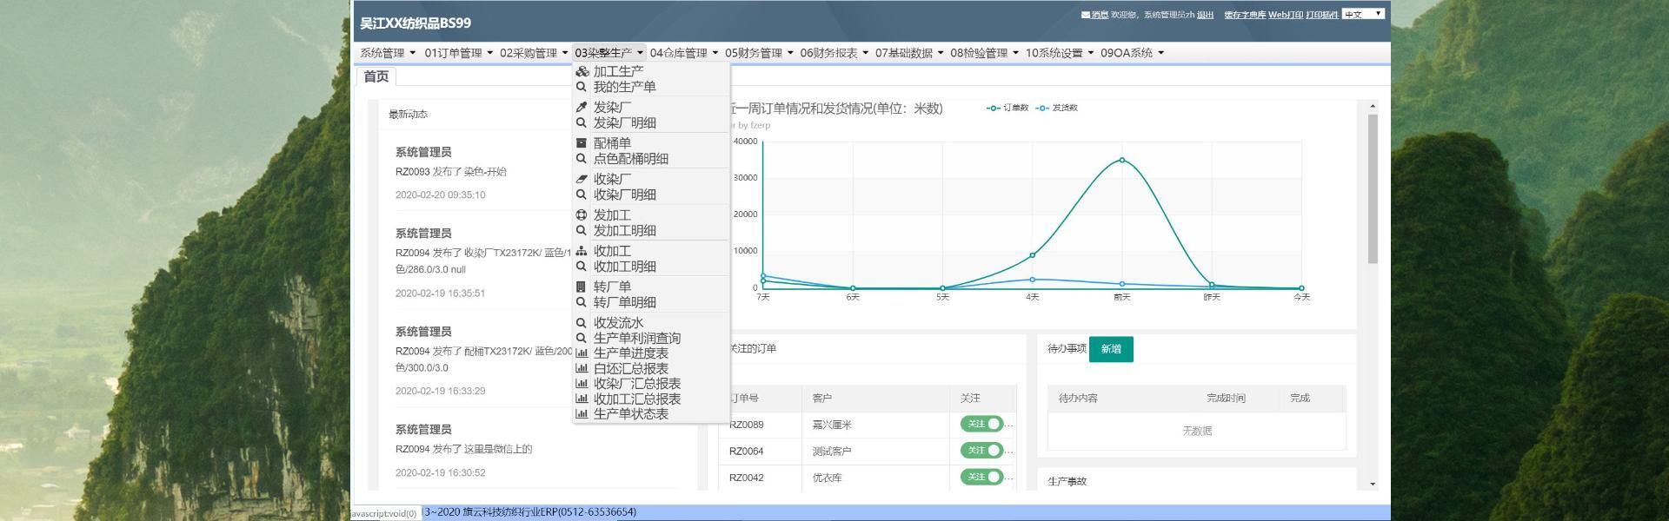Click the search icon beside 收发流水
Screen dimensions: 1669x521
coord(582,323)
